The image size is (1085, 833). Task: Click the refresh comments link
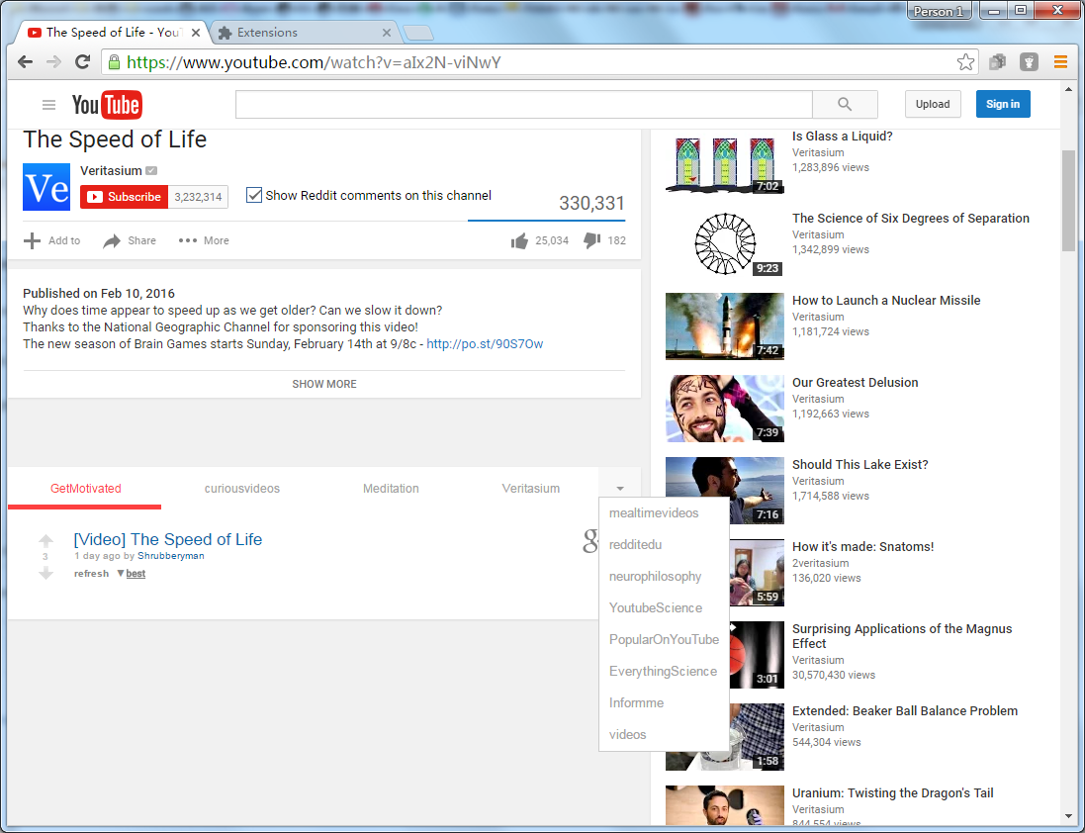(91, 574)
